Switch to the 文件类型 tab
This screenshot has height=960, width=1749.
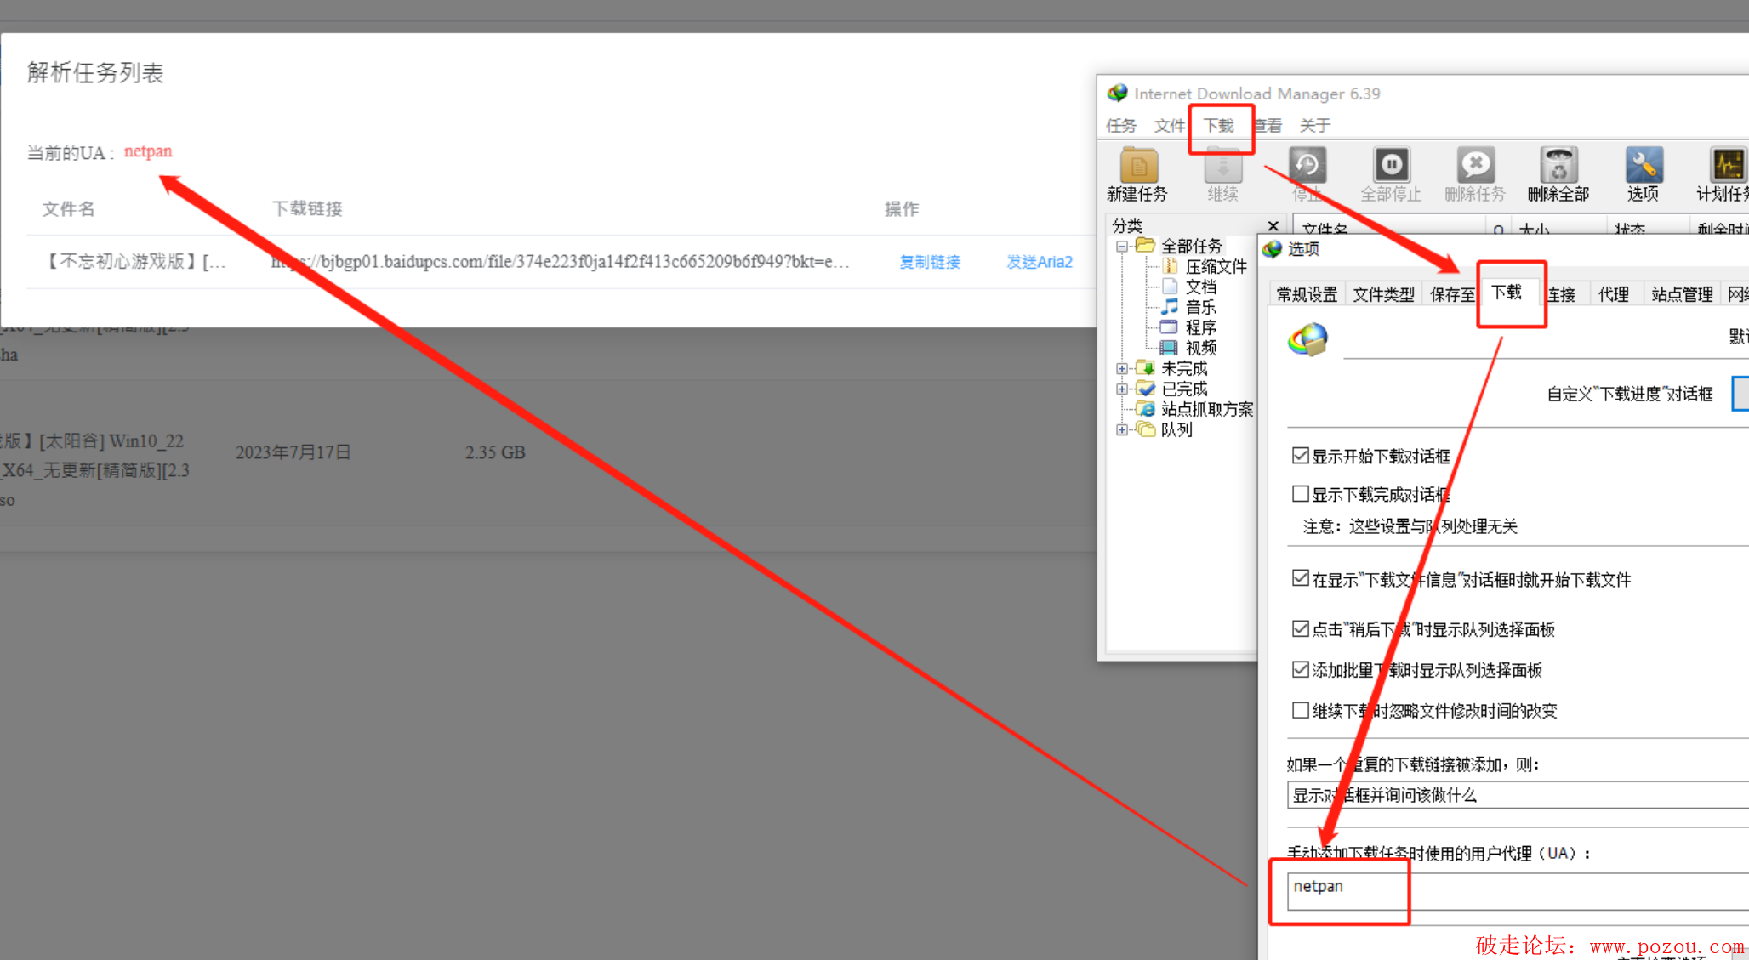[1384, 294]
